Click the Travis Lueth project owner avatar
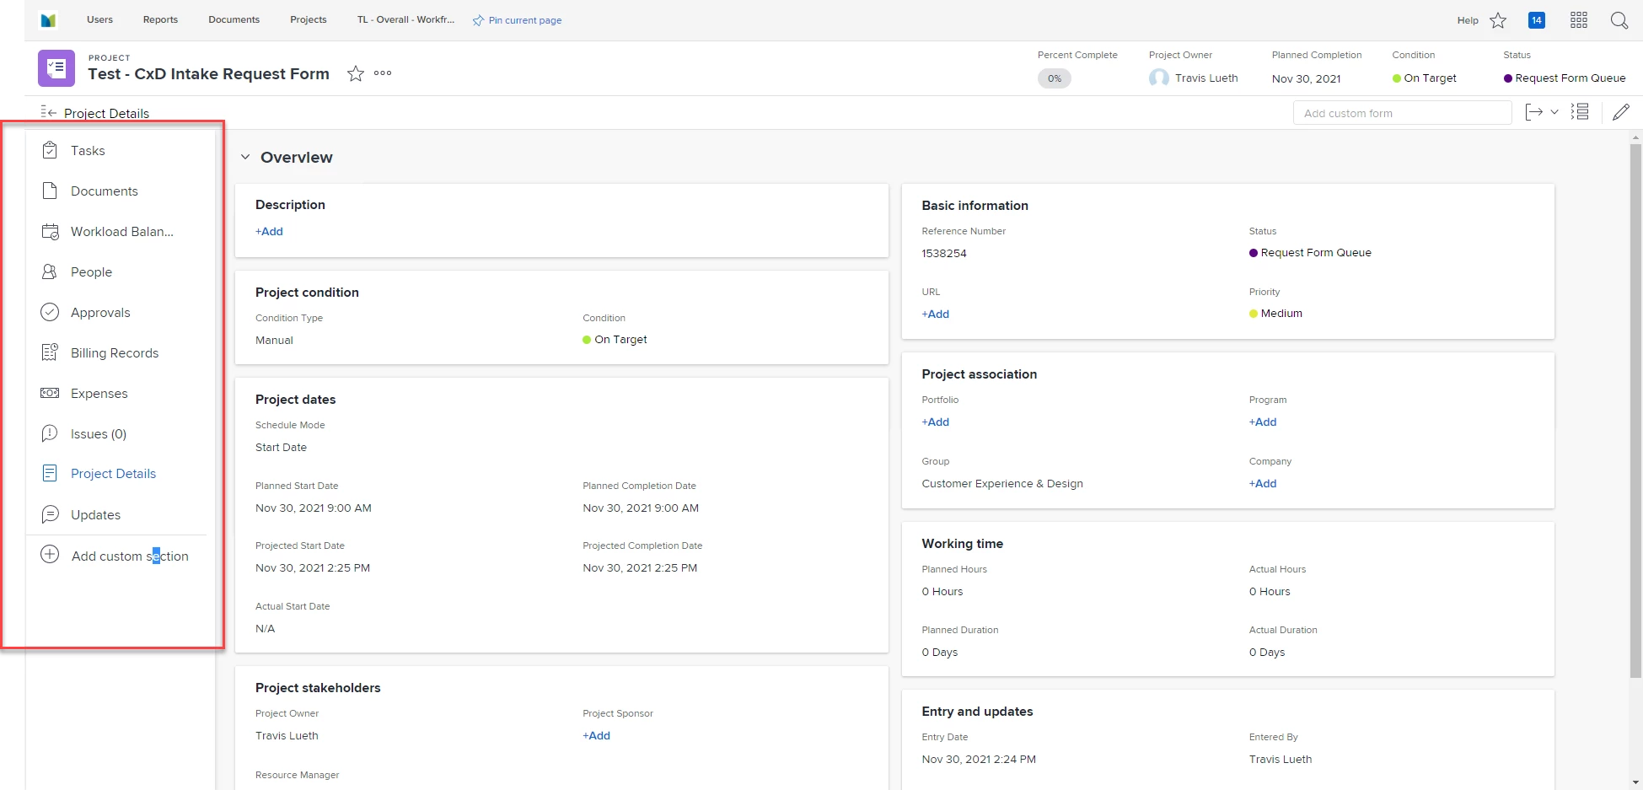Viewport: 1643px width, 790px height. (x=1159, y=78)
